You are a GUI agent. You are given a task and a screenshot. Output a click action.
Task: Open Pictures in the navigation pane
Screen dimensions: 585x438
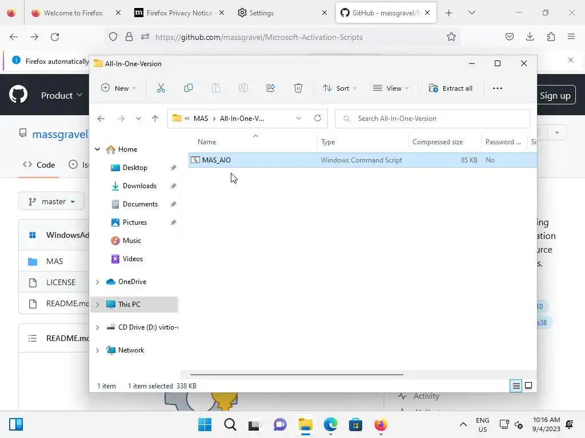(x=135, y=222)
